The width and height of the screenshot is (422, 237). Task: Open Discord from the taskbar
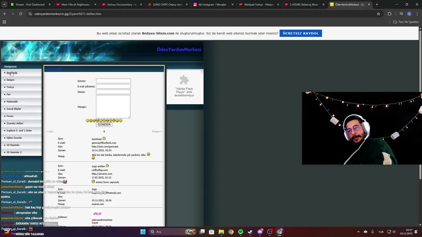point(260,232)
